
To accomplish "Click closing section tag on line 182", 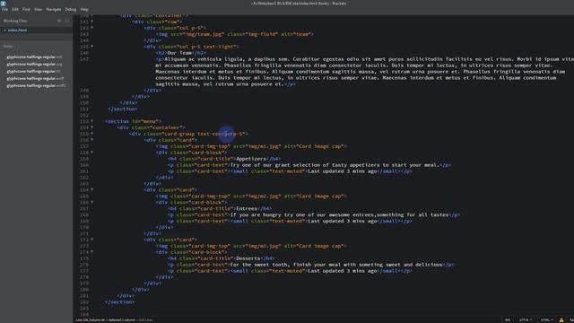I will [x=119, y=301].
